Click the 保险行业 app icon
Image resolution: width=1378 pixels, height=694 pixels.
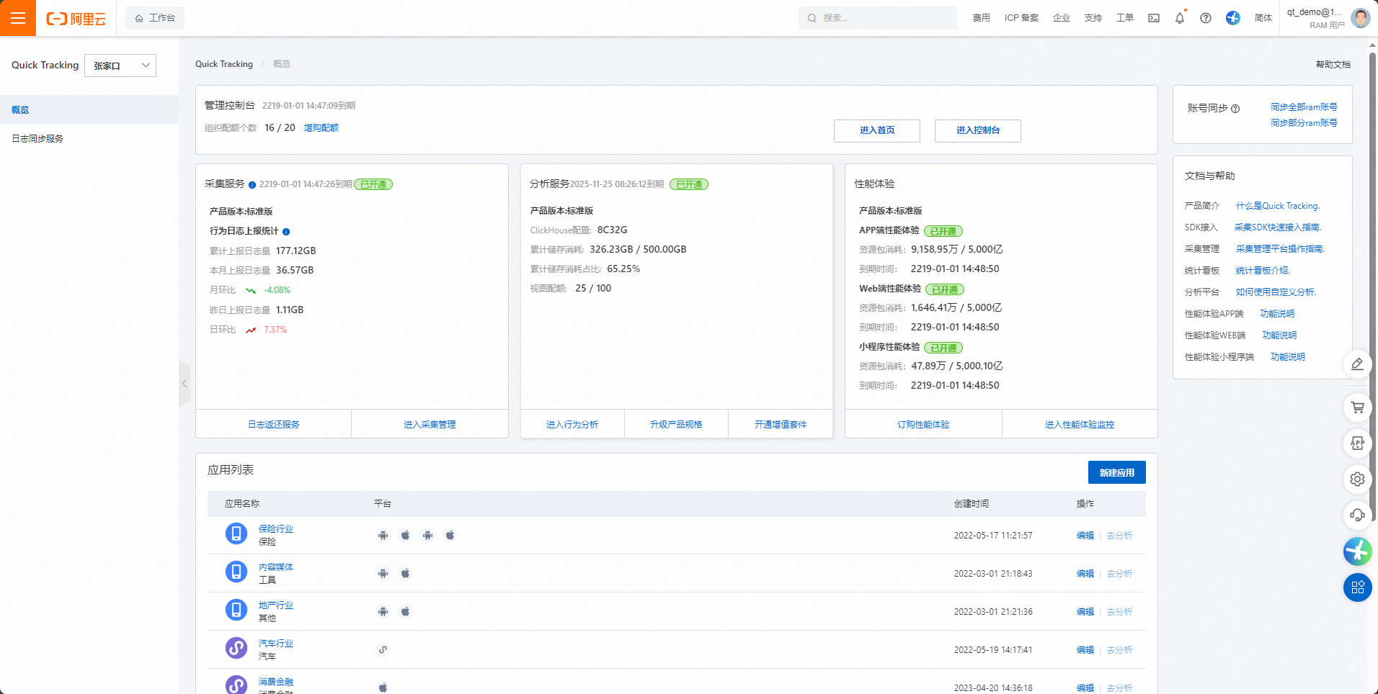pyautogui.click(x=236, y=534)
